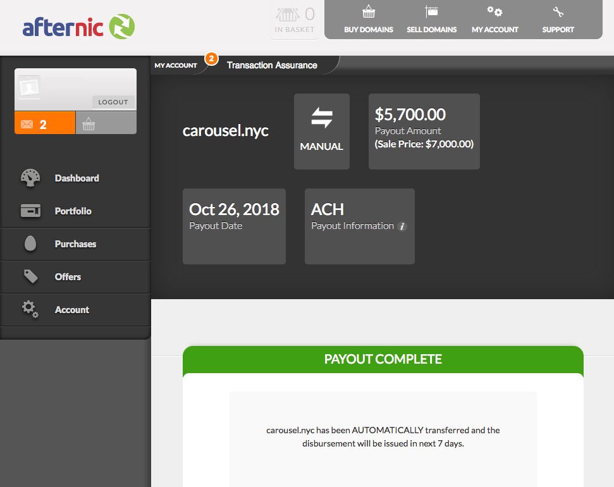Image resolution: width=614 pixels, height=487 pixels.
Task: Click the Payout Information info icon
Action: coord(402,226)
